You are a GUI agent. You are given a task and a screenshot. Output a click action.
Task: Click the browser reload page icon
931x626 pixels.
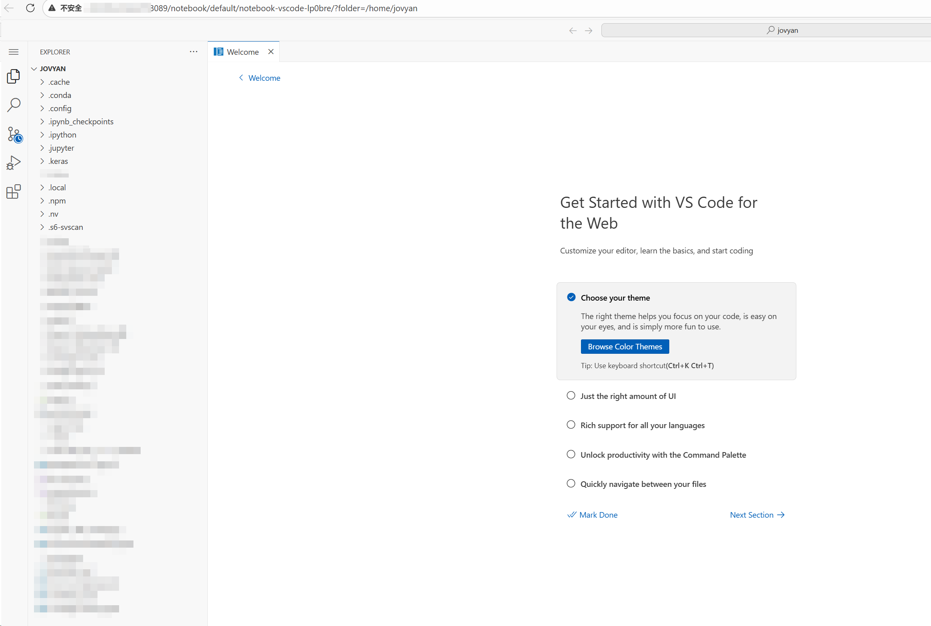point(30,8)
